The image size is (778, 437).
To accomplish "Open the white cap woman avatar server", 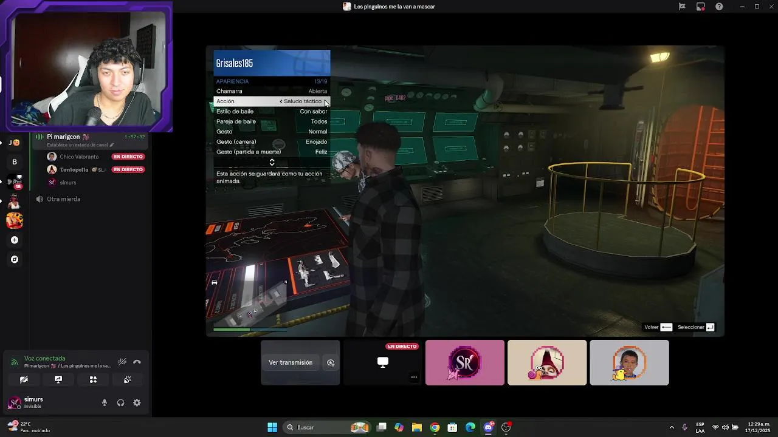I will pos(15,201).
